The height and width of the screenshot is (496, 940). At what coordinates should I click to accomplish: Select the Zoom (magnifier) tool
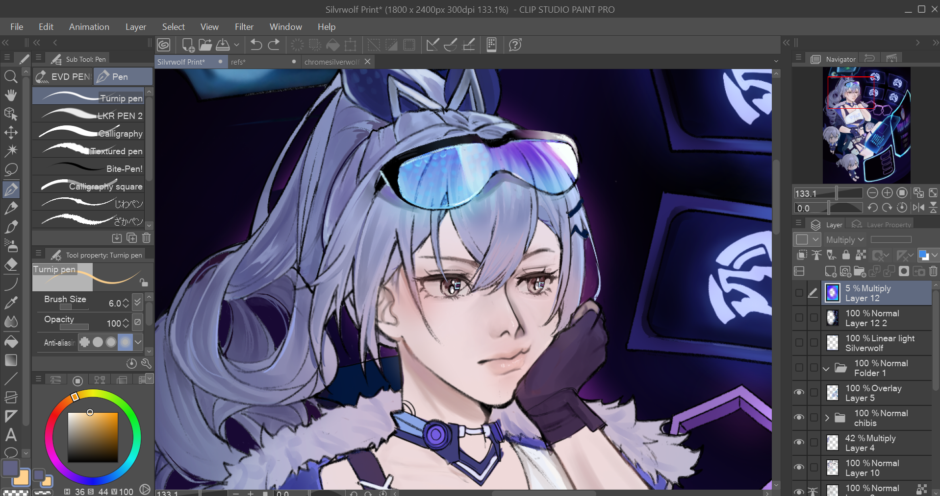coord(11,76)
